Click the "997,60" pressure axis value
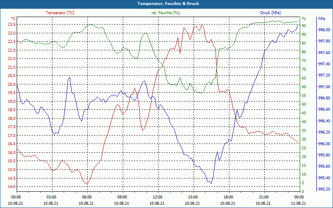 324,52
